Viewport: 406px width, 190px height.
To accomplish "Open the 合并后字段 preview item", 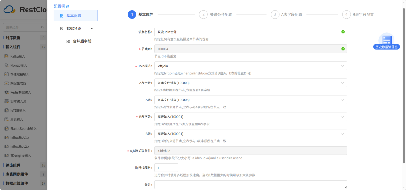I will click(82, 41).
